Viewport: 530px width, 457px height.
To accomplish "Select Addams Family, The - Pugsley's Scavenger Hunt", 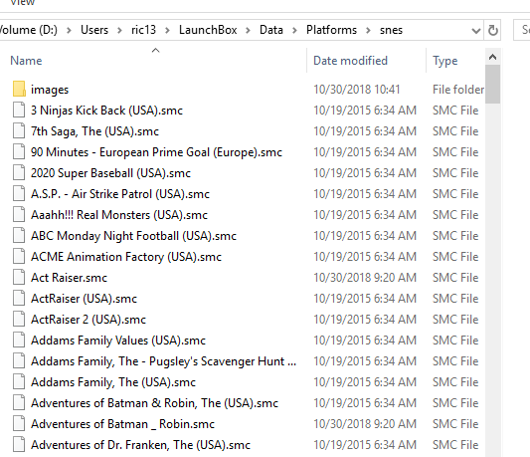I will (x=164, y=361).
